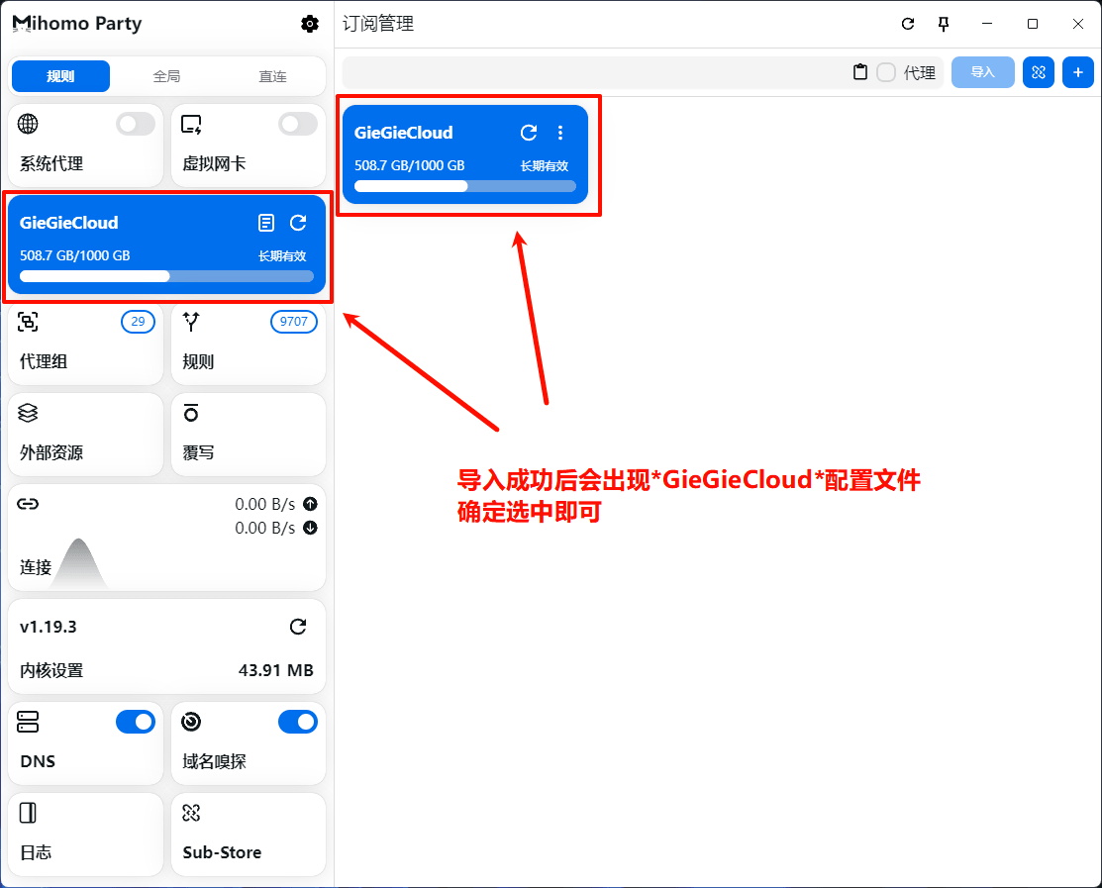Refresh sidebar GieGieCloud profile

(298, 223)
